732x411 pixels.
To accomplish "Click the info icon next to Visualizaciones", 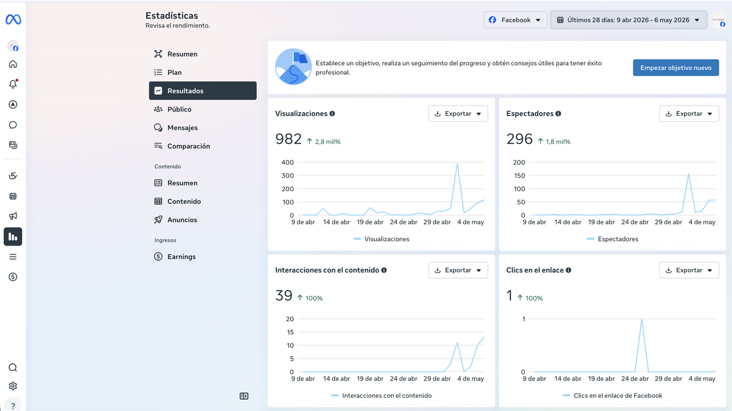I will [332, 113].
